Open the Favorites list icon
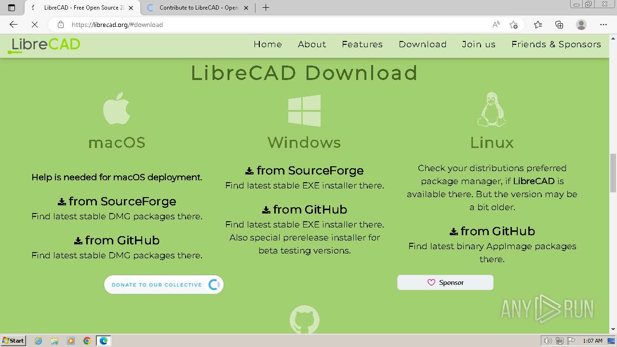Image resolution: width=617 pixels, height=347 pixels. pyautogui.click(x=538, y=25)
